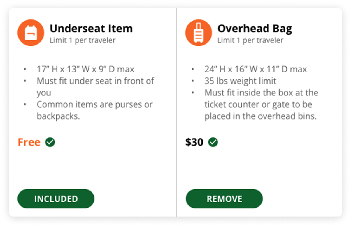
Task: Select the Overhead Bag heading
Action: click(x=255, y=29)
